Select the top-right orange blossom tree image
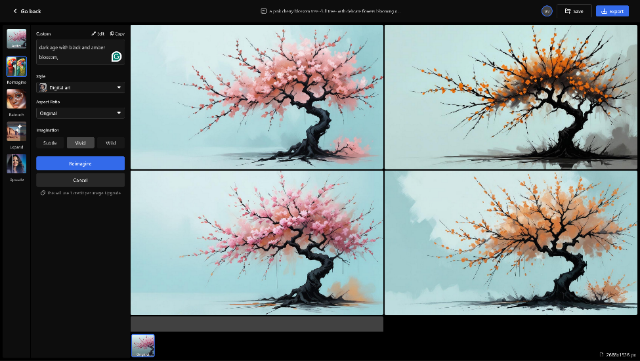This screenshot has width=640, height=361. (x=511, y=97)
